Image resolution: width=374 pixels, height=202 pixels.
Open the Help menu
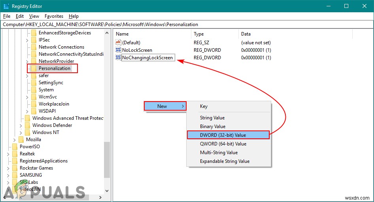click(x=74, y=16)
